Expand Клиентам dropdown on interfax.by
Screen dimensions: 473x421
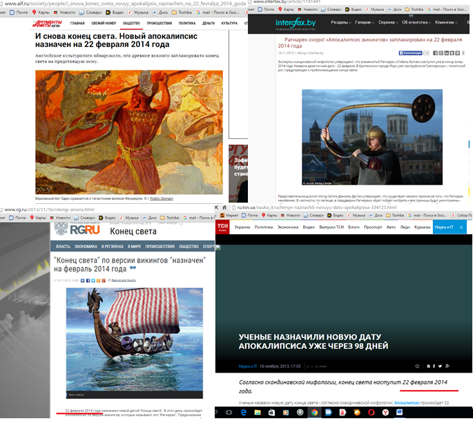click(446, 22)
